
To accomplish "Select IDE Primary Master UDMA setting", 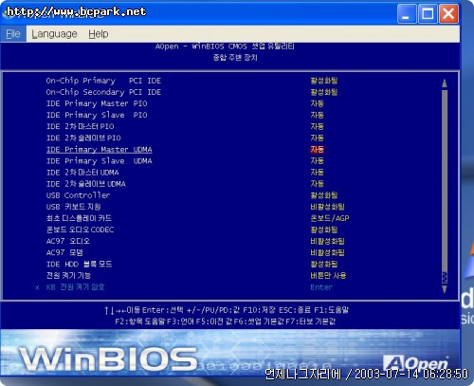I will click(x=100, y=150).
